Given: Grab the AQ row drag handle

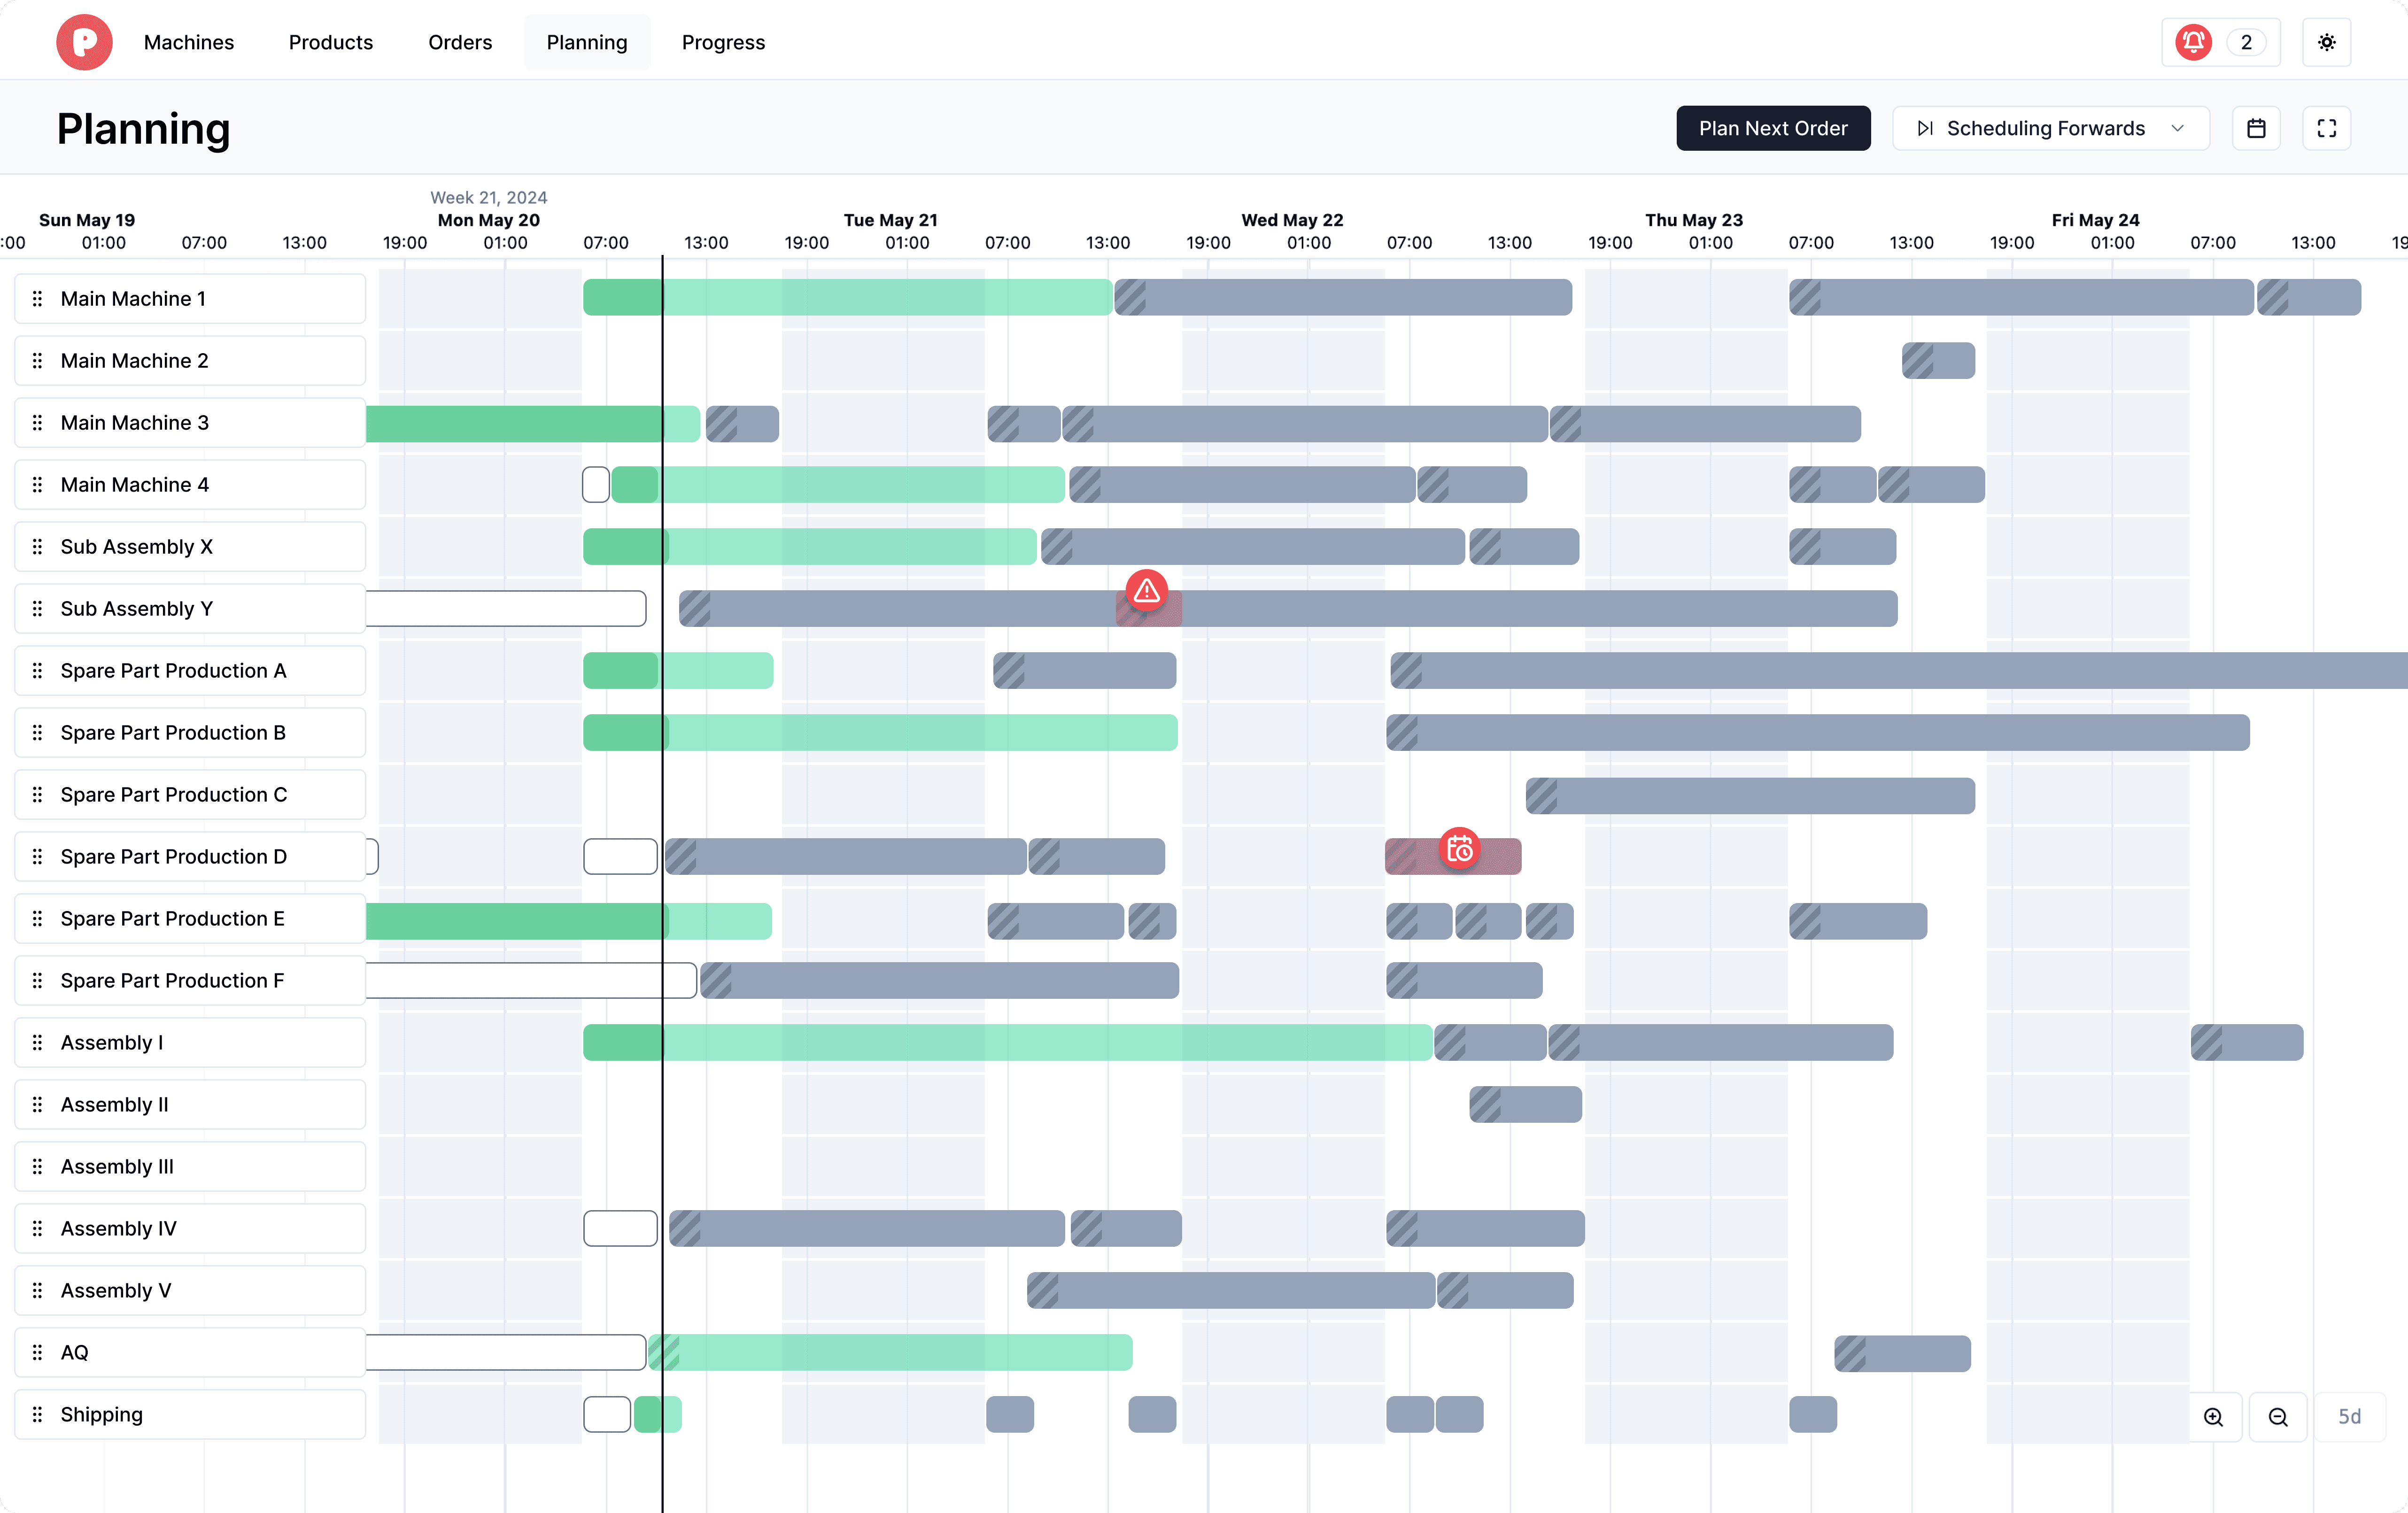Looking at the screenshot, I should (x=38, y=1353).
